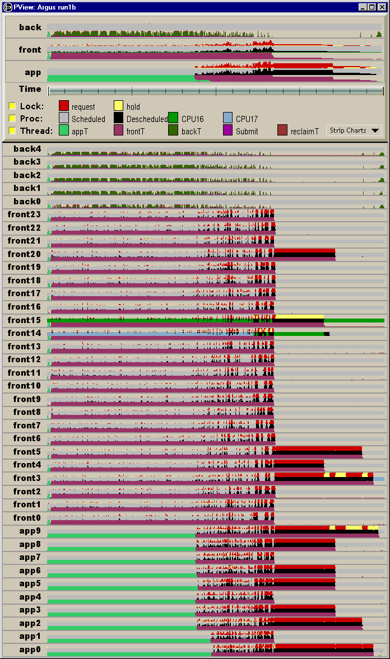
Task: Click the yellow hold lock swatch
Action: pos(118,106)
